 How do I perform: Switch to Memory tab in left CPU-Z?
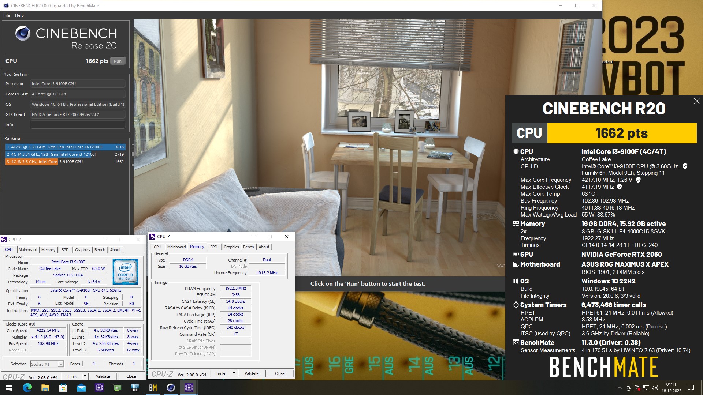click(48, 250)
